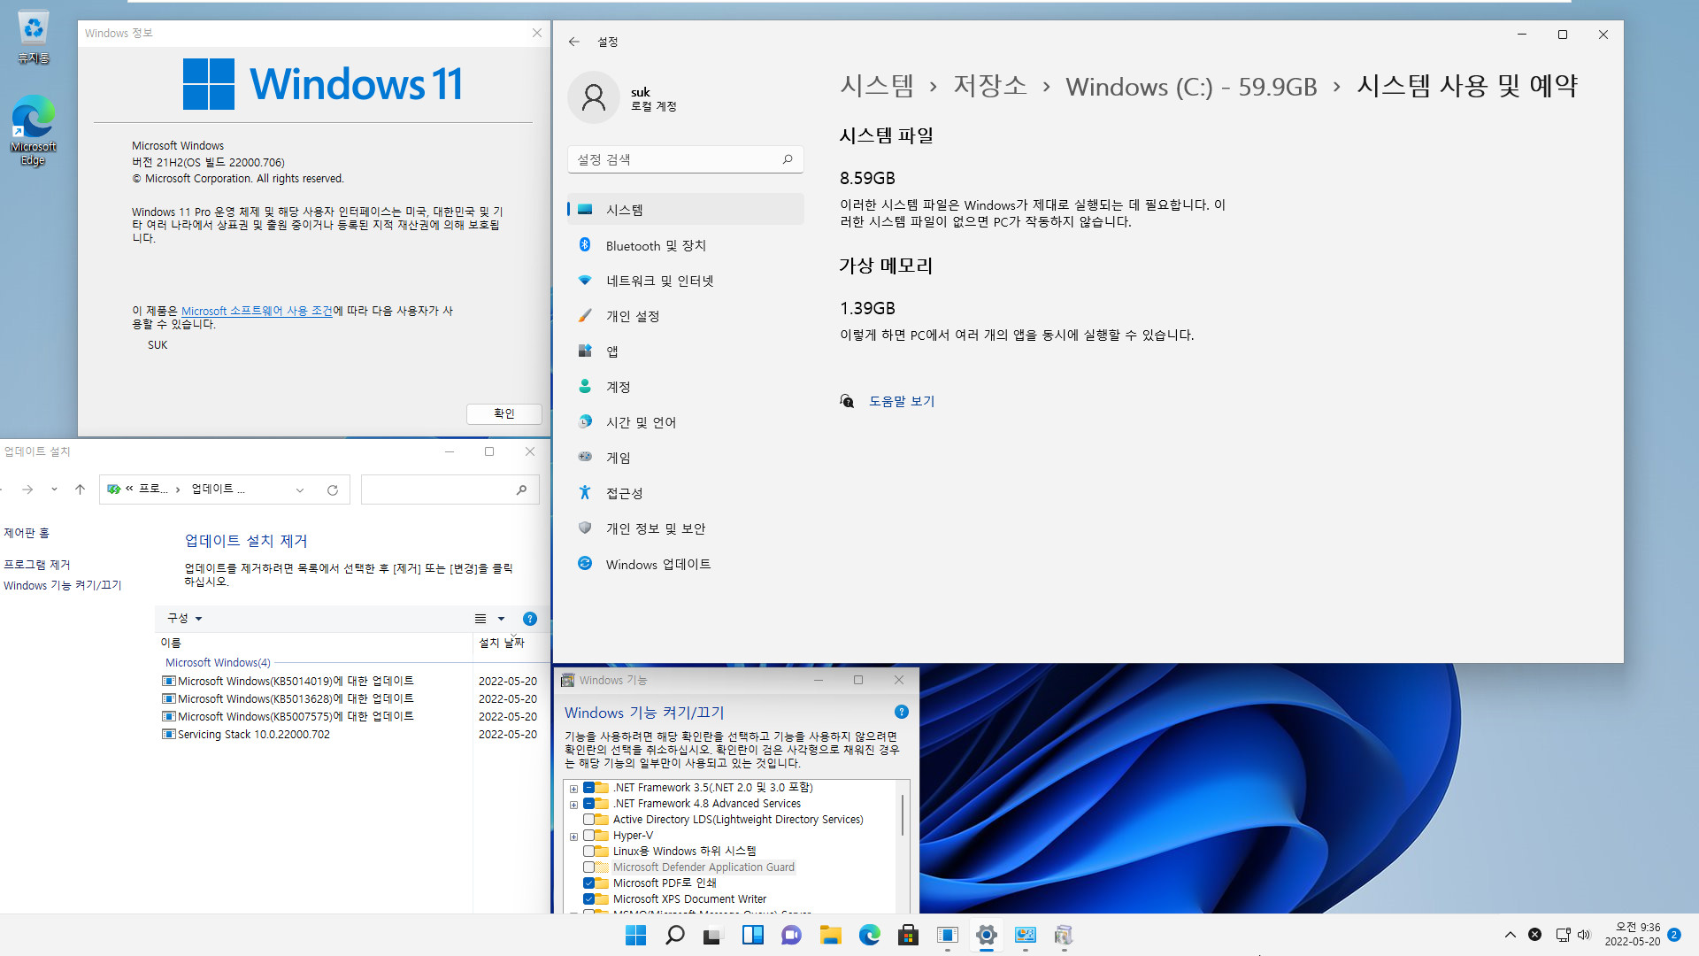This screenshot has height=956, width=1699.
Task: Enable Linux용 Windows 하위 시스템 checkbox
Action: [x=588, y=851]
